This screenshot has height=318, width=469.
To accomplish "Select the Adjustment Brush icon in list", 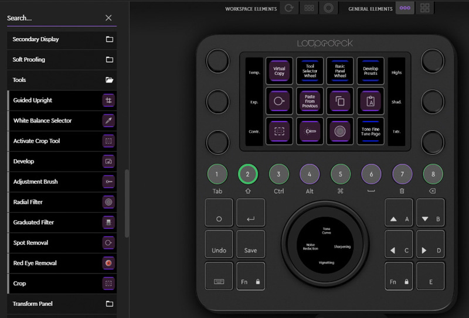I will (108, 182).
